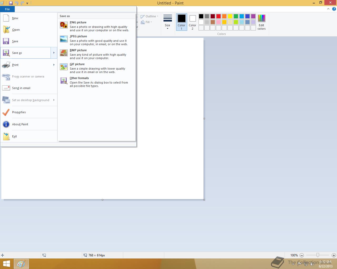
Task: Pick the light gray color swatch
Action: point(207,22)
